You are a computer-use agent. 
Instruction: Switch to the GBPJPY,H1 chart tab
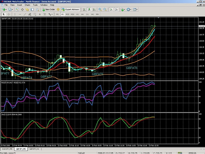(x=34, y=149)
